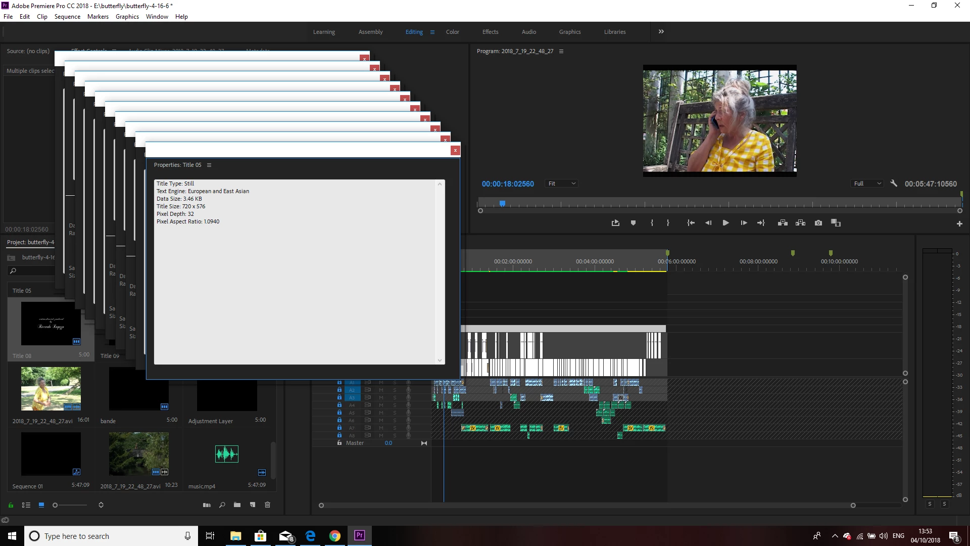The width and height of the screenshot is (970, 546).
Task: Click the Export Frame camera icon
Action: (818, 223)
